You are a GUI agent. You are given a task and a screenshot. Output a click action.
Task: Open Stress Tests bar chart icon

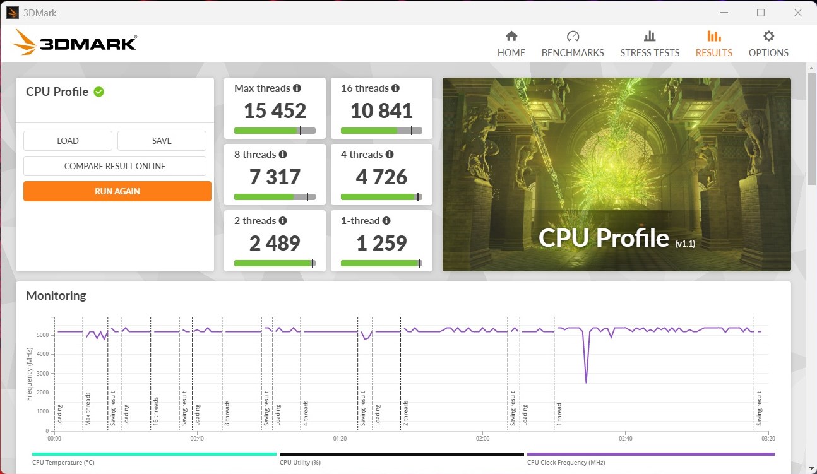(649, 36)
